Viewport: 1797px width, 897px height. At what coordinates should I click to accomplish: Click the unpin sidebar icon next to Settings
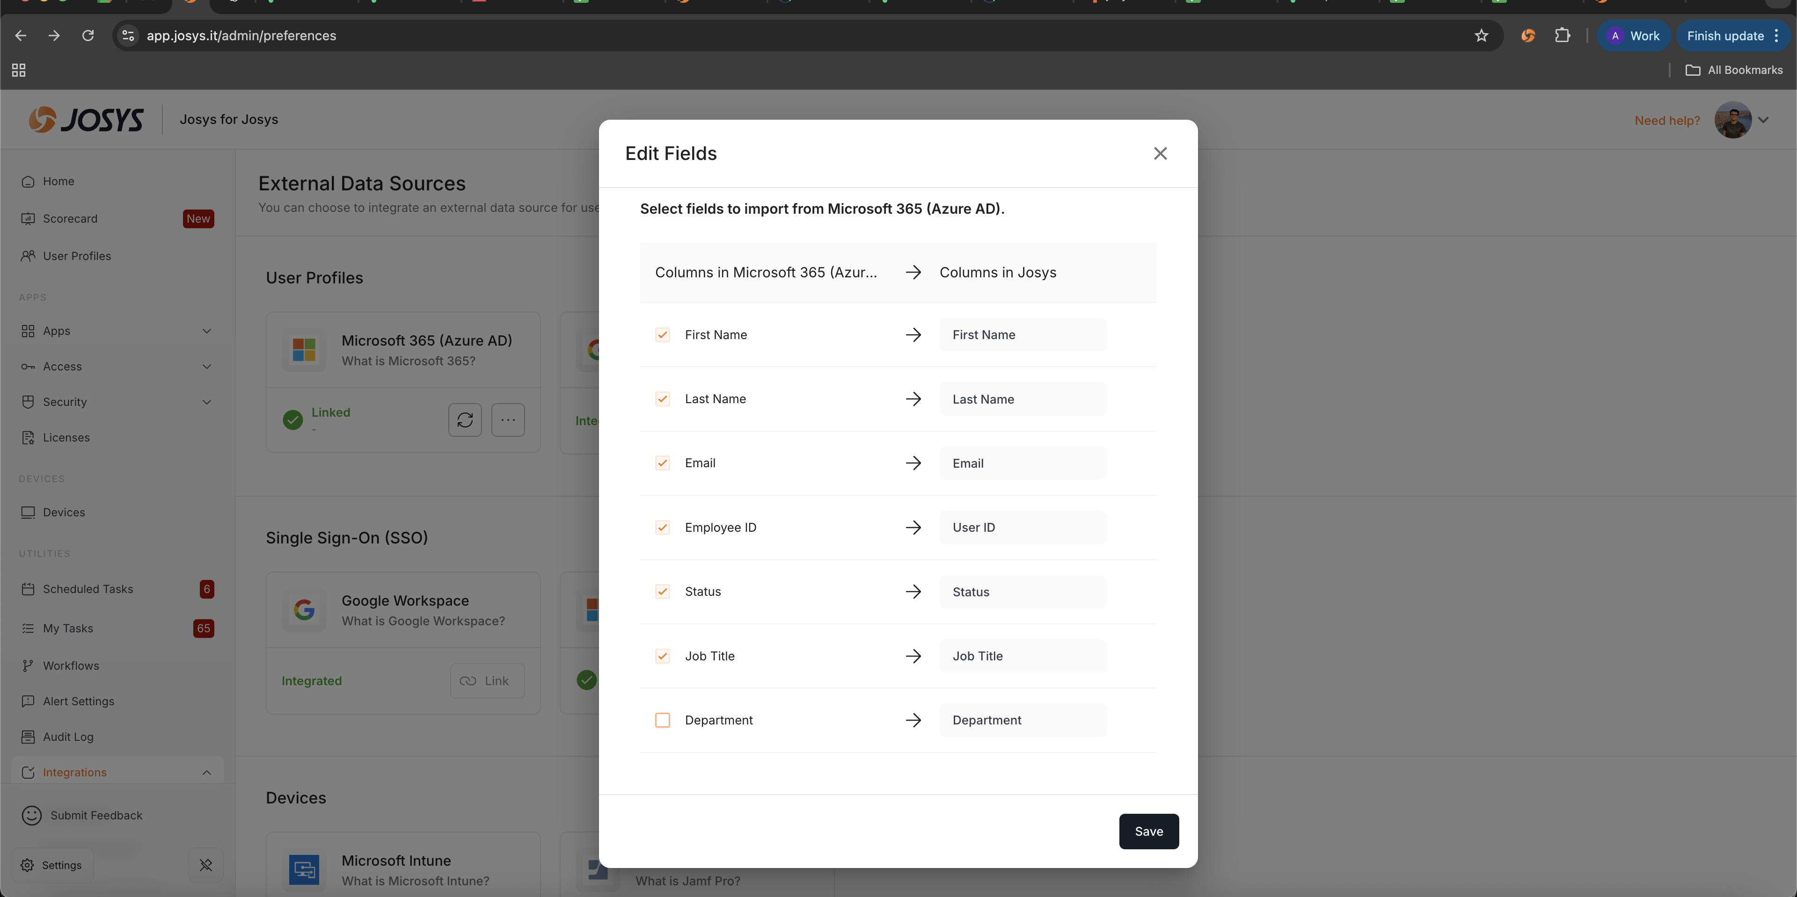point(206,865)
